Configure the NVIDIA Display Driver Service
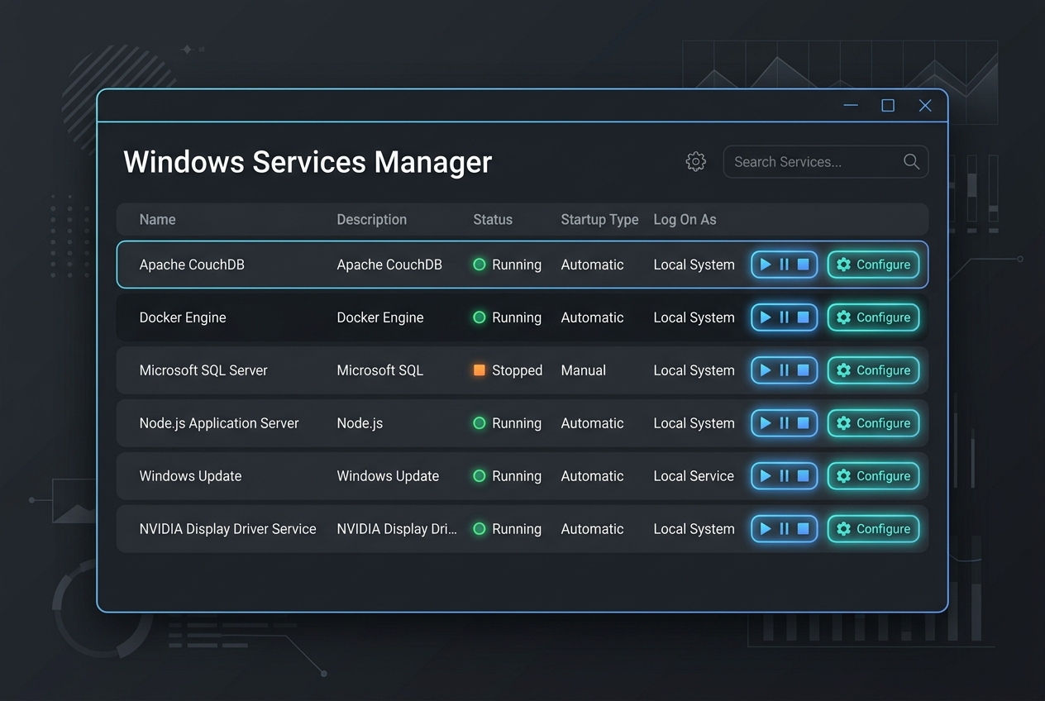 coord(873,529)
